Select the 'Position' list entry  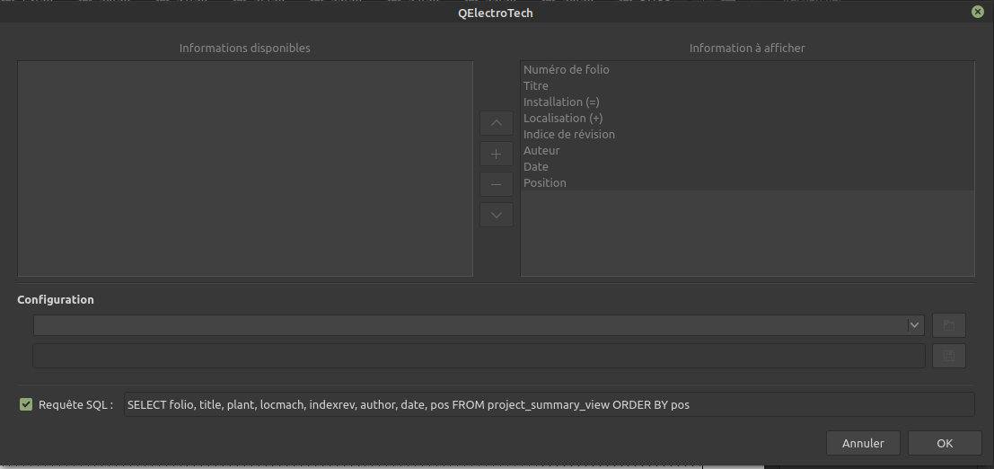point(545,183)
